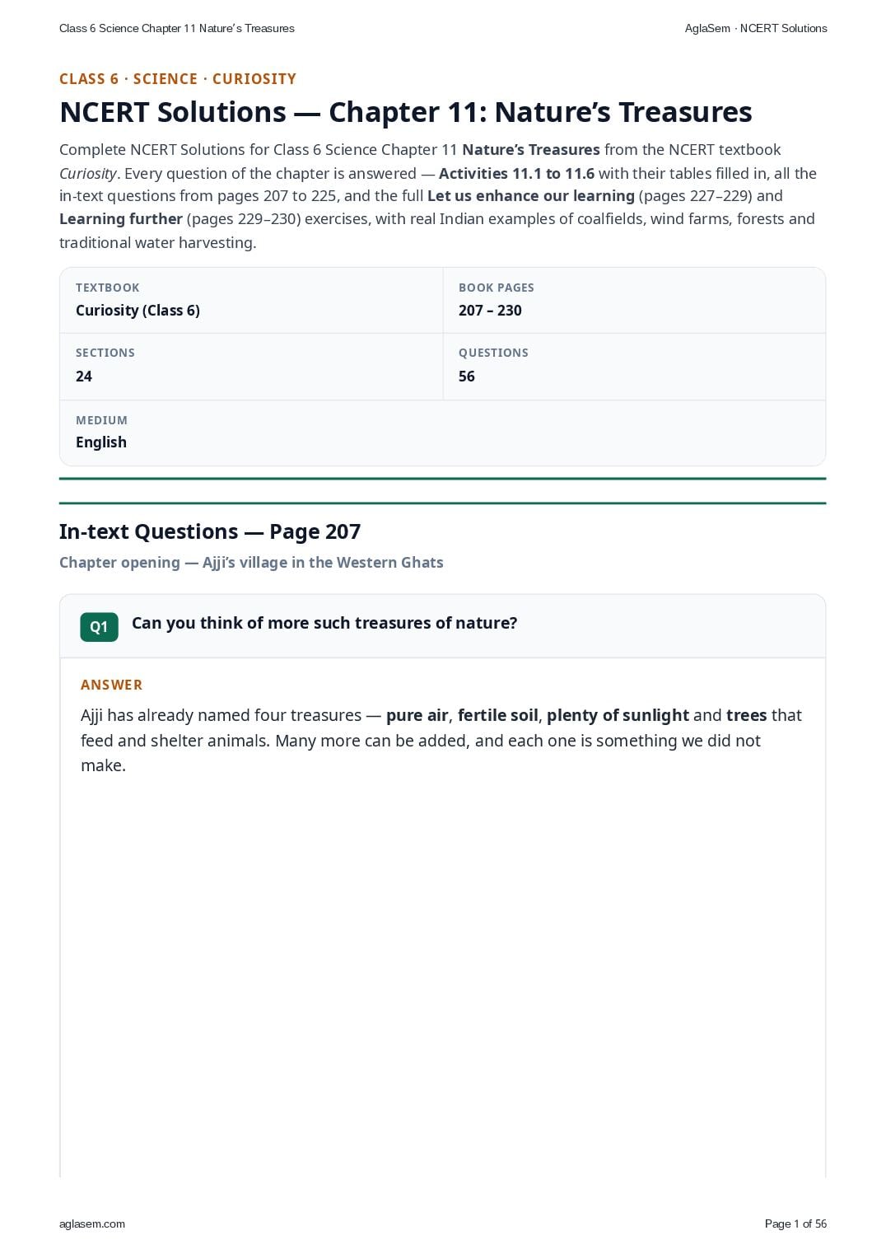
Task: Click the AglaSem · NCERT Solutions header text
Action: click(x=756, y=28)
